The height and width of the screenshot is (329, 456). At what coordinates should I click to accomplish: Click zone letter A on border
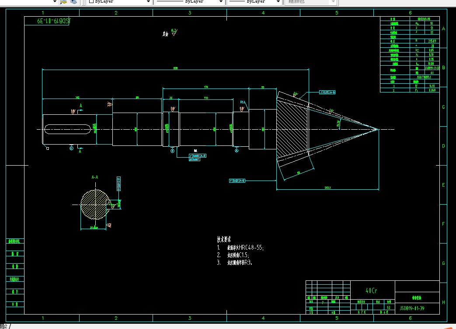443,28
